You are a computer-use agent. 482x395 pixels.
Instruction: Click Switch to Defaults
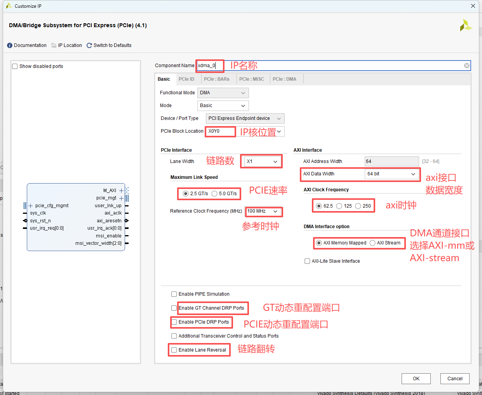(x=113, y=45)
